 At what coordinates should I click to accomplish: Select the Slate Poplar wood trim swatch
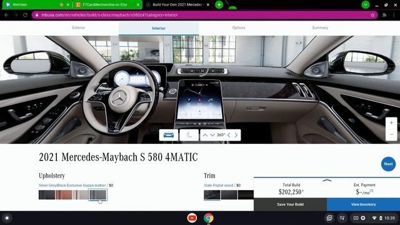(x=212, y=195)
